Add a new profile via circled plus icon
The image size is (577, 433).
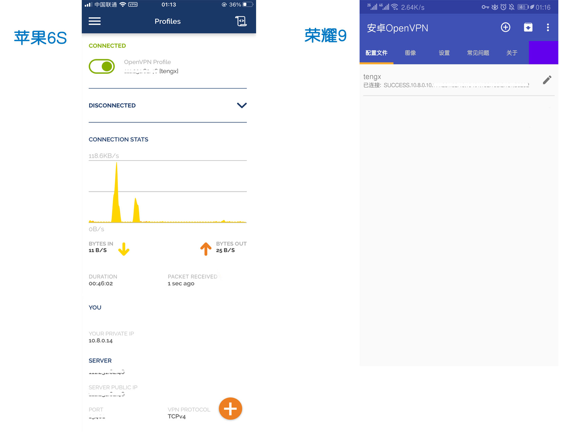[x=505, y=27]
